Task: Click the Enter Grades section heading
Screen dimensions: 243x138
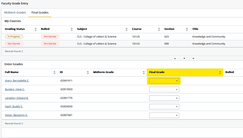Action: [x=14, y=64]
